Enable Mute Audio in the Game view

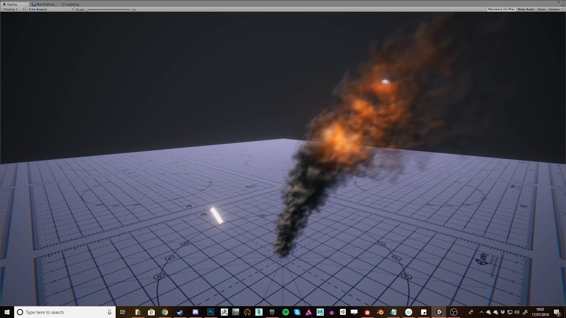point(526,9)
